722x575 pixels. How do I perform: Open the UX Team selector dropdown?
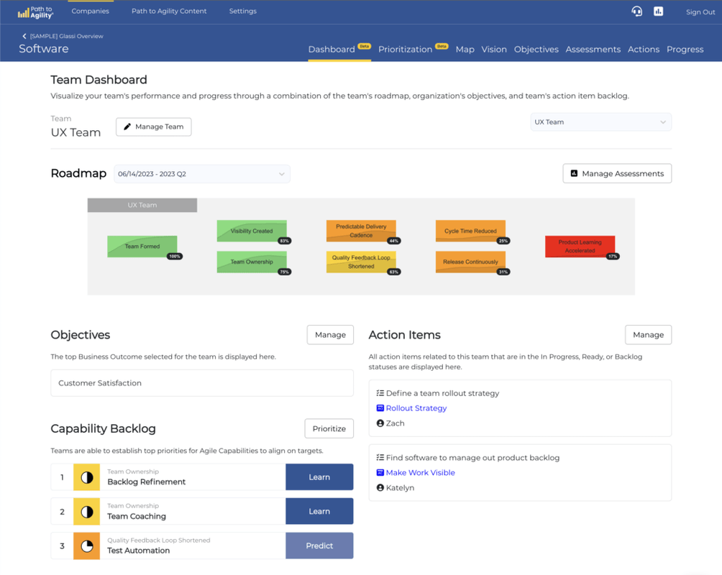[x=600, y=121]
